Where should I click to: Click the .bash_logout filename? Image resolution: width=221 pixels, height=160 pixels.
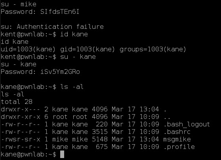click(x=187, y=124)
